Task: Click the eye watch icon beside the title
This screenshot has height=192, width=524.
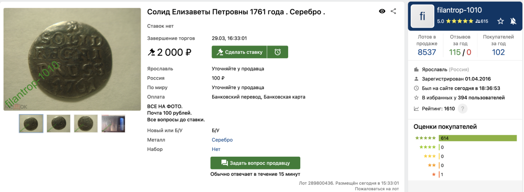Action: point(382,11)
